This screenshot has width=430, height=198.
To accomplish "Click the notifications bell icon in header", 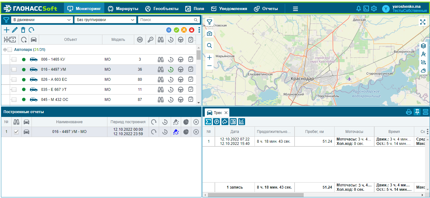I will point(358,8).
